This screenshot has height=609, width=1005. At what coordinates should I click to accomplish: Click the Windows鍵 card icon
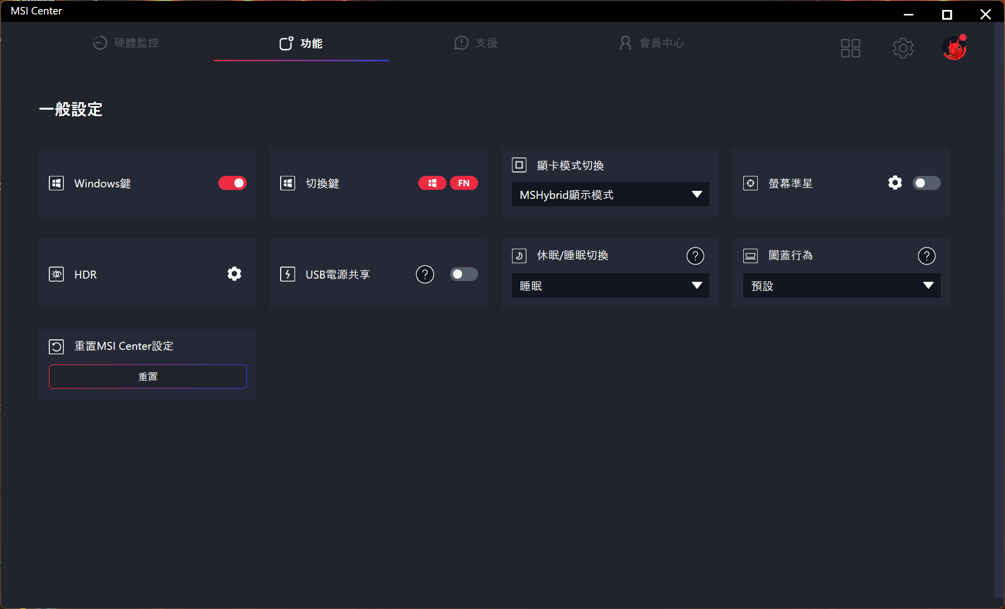pyautogui.click(x=56, y=183)
